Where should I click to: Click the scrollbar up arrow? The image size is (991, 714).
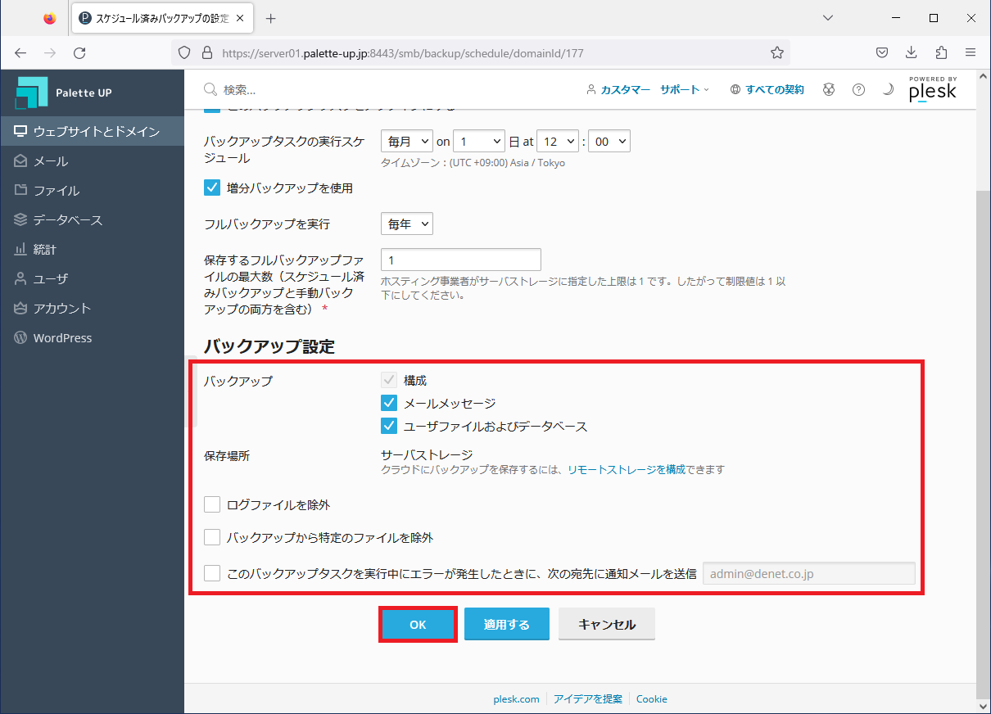984,78
